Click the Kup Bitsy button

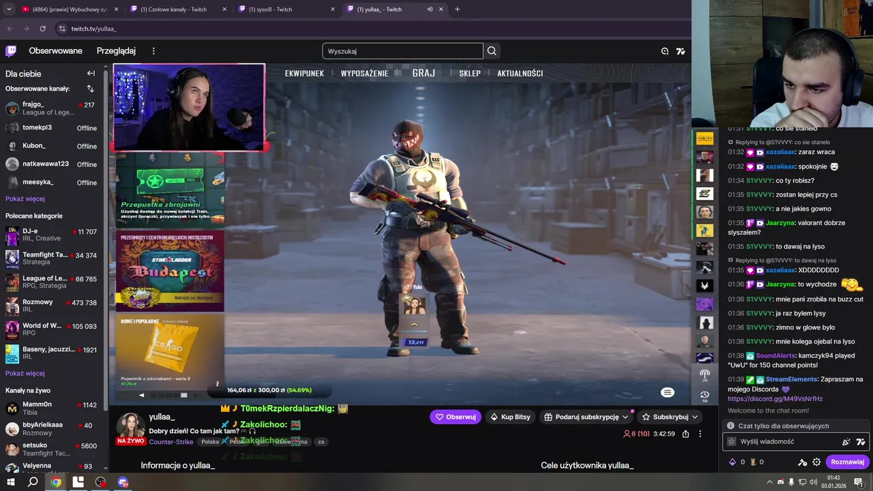510,417
